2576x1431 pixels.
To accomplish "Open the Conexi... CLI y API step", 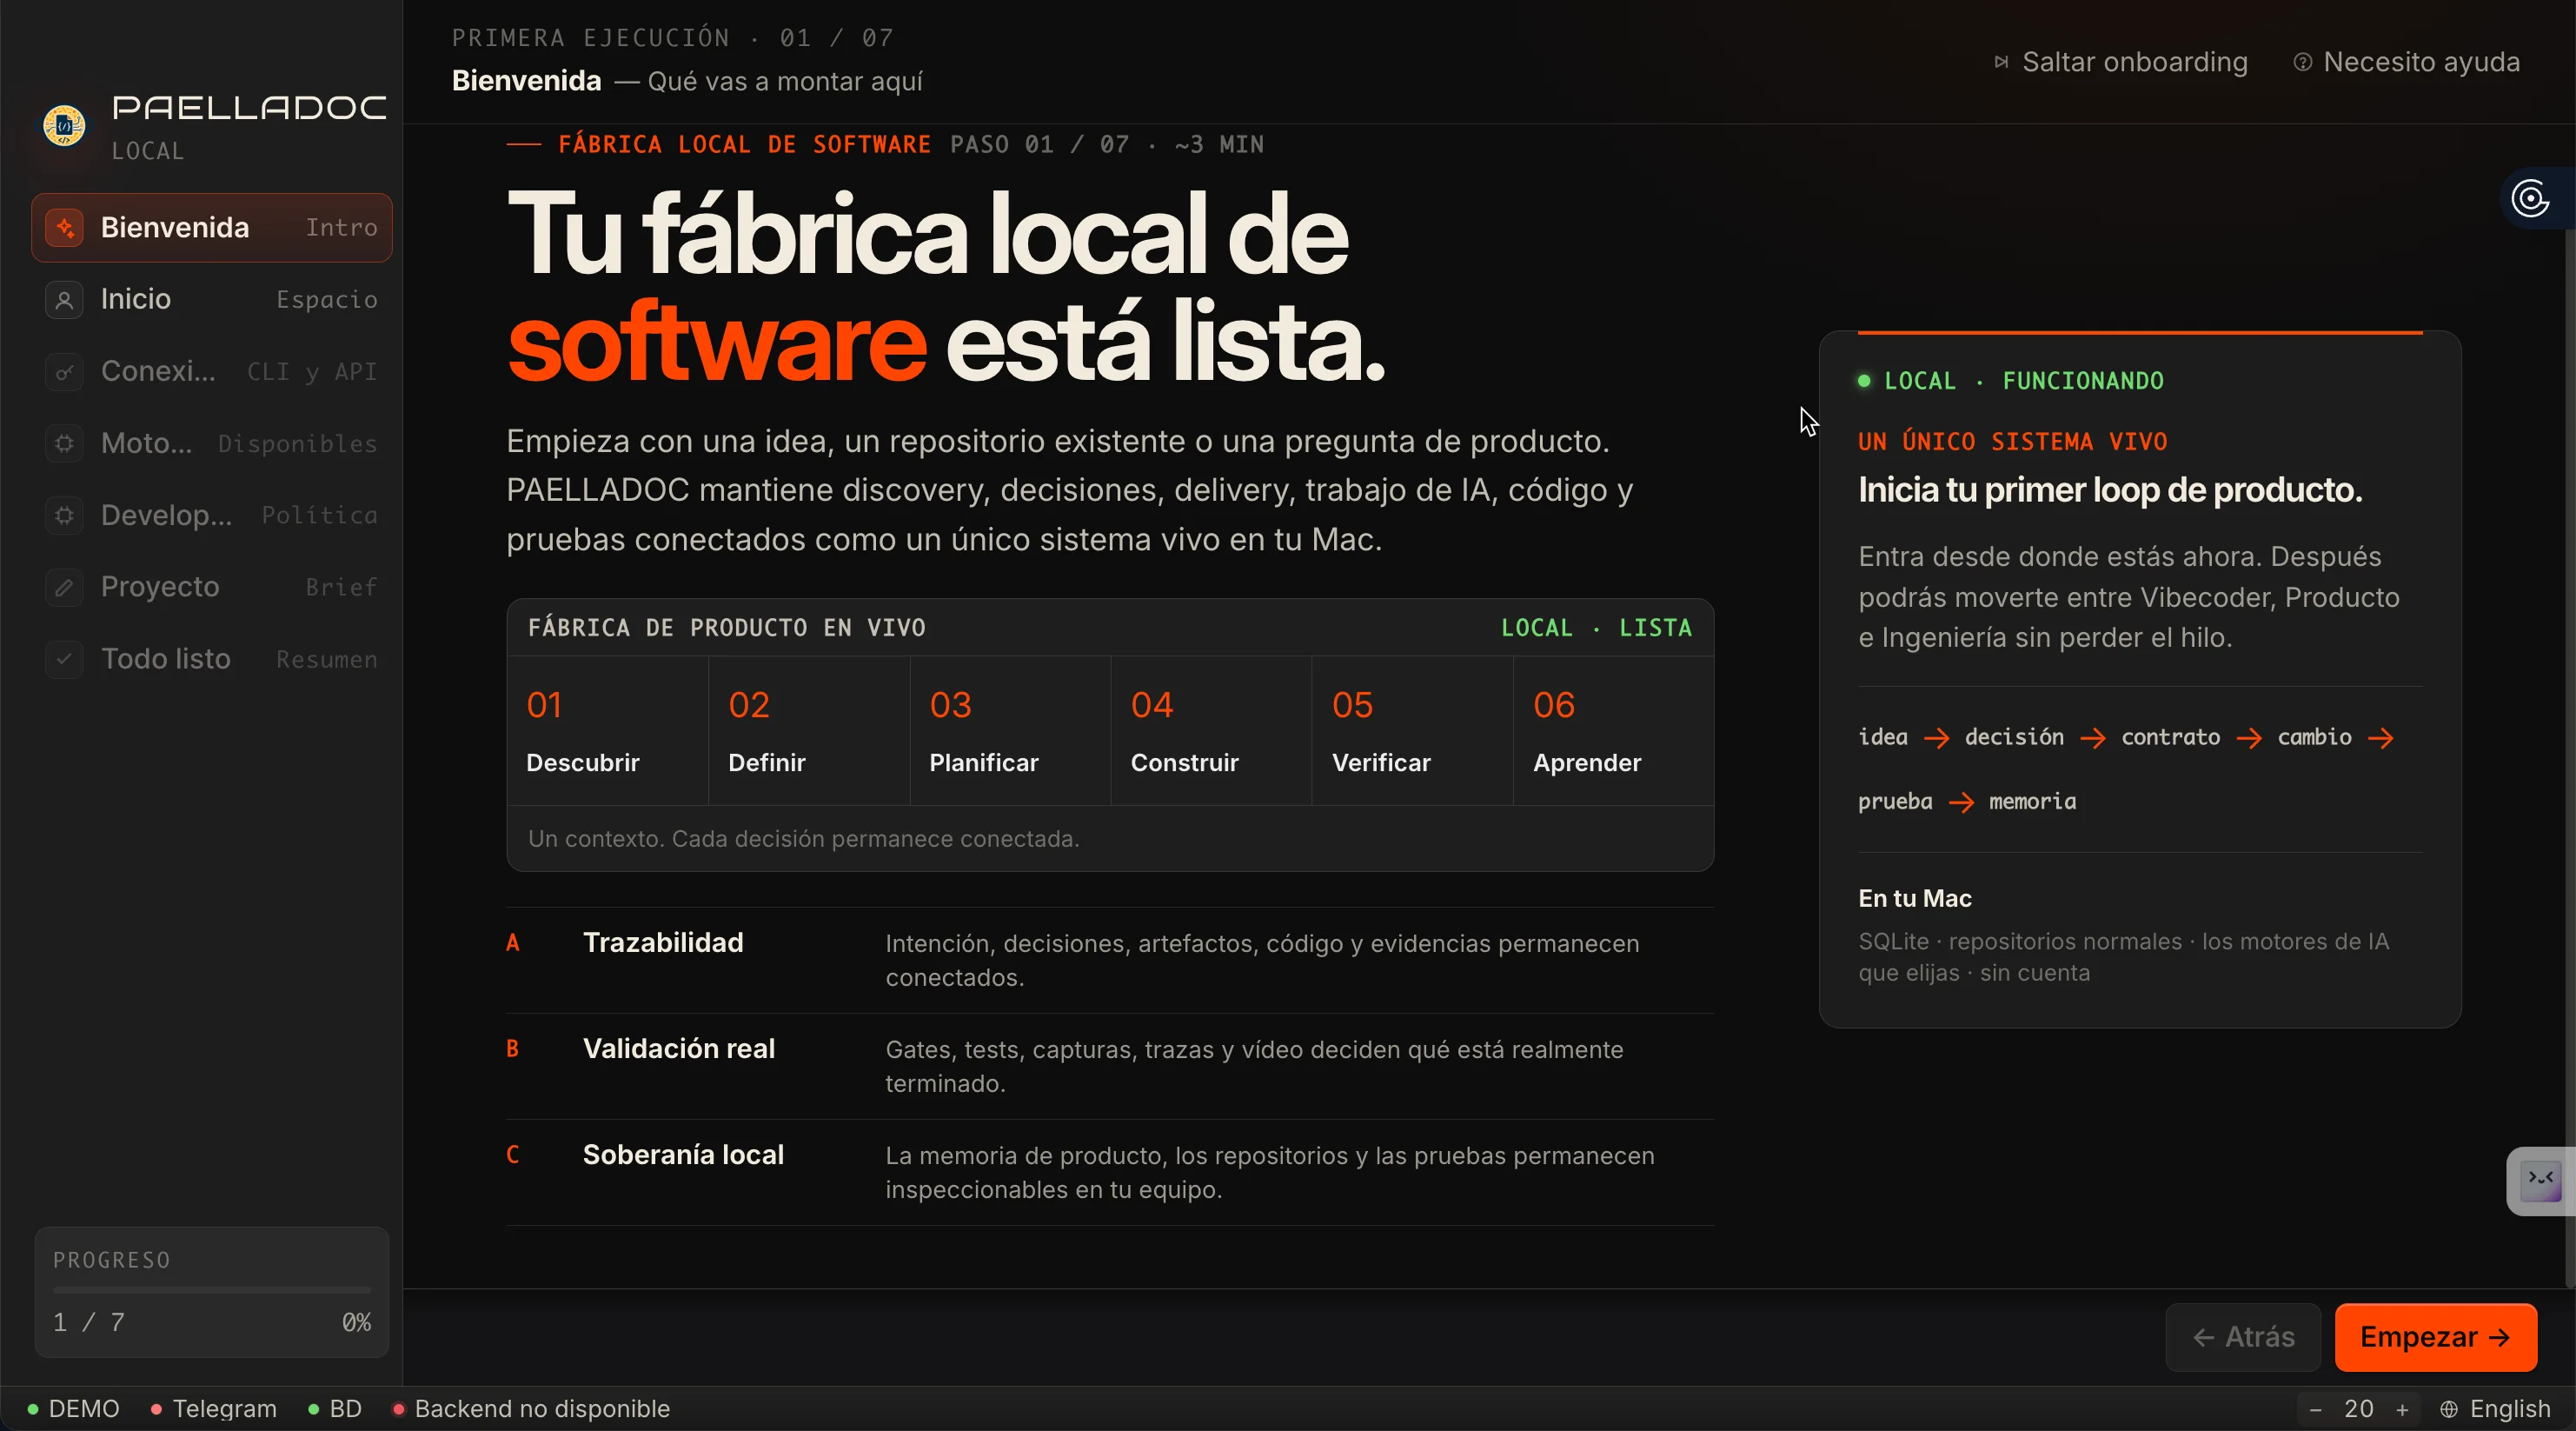I will tap(212, 372).
